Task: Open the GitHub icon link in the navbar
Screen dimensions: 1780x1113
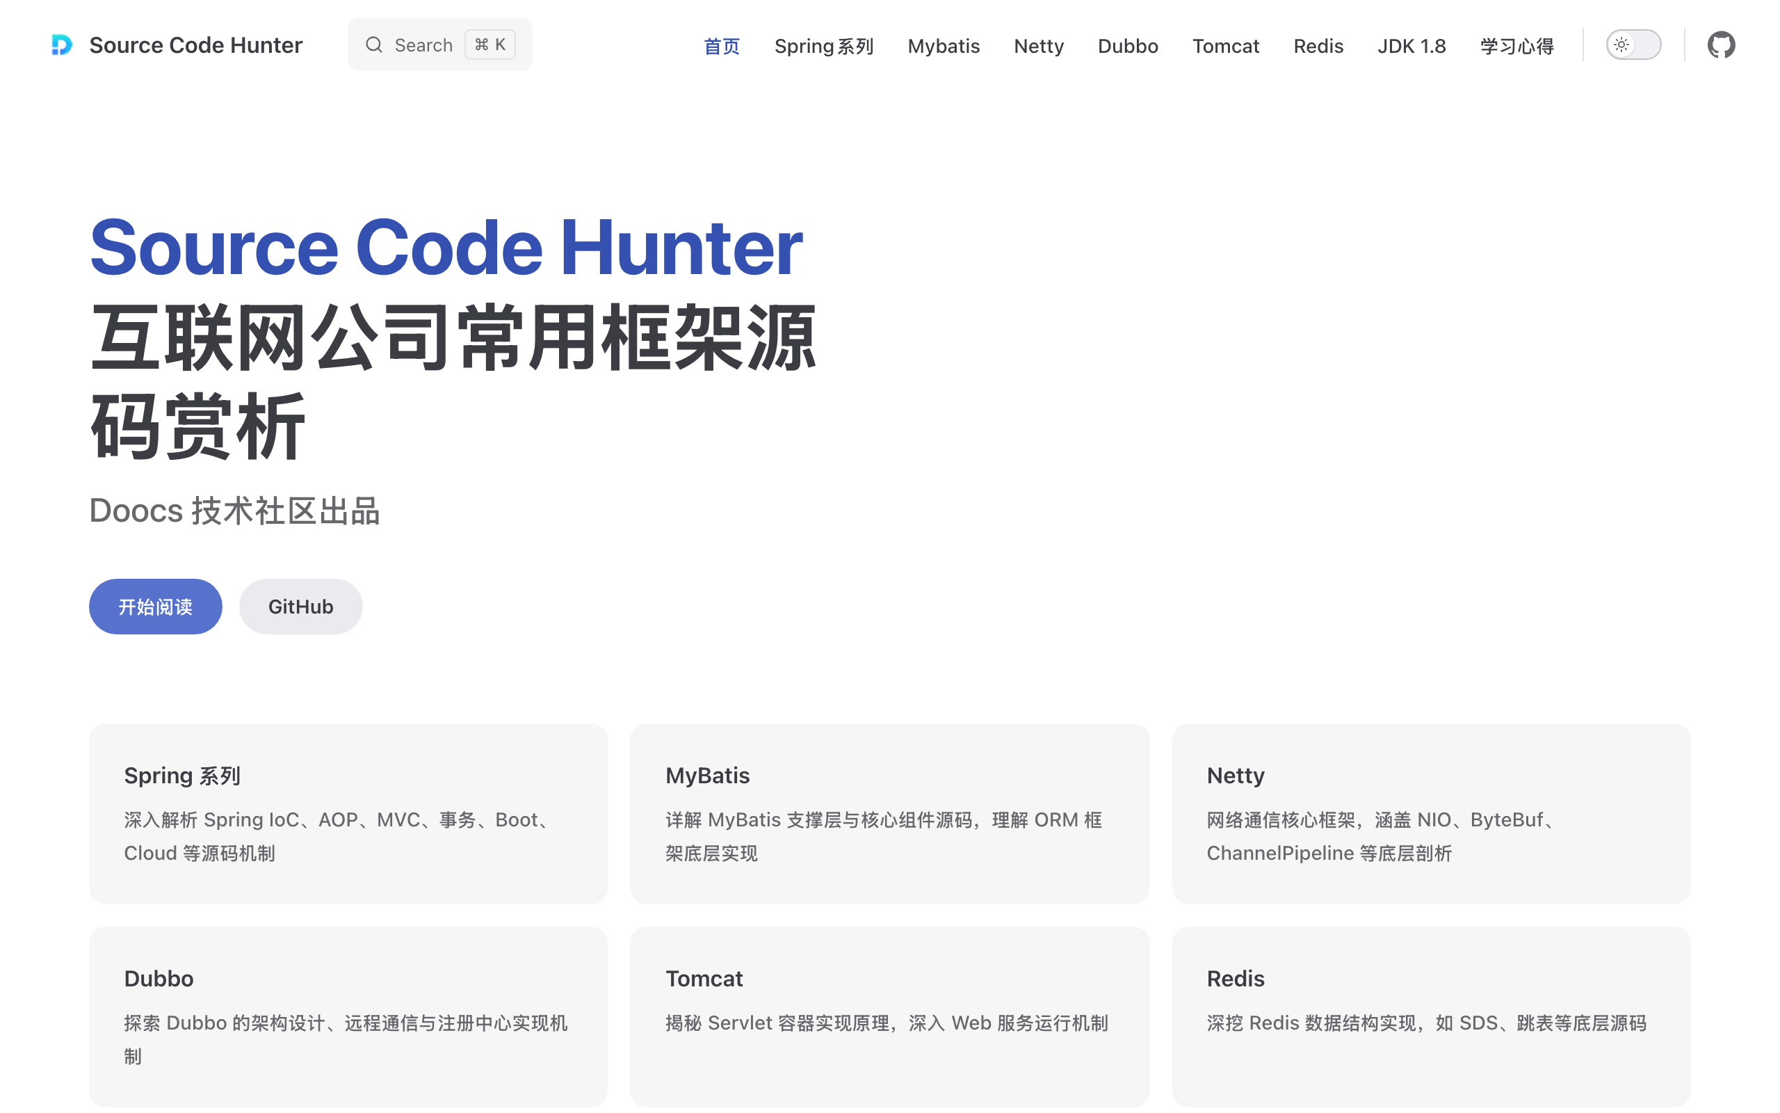Action: click(x=1721, y=45)
